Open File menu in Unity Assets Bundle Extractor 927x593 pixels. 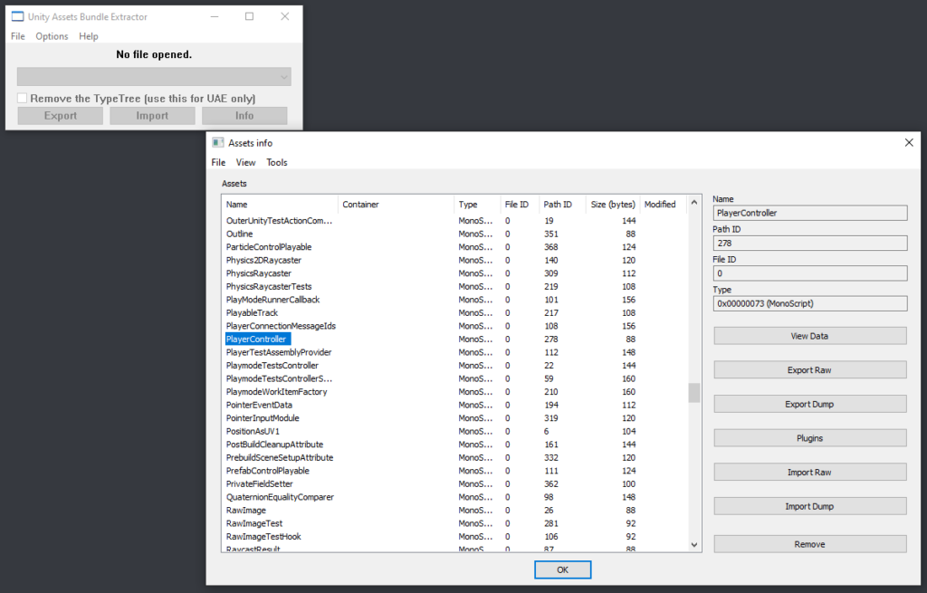18,36
